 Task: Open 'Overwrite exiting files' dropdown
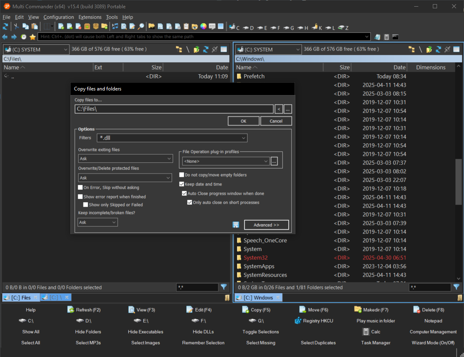pos(169,159)
